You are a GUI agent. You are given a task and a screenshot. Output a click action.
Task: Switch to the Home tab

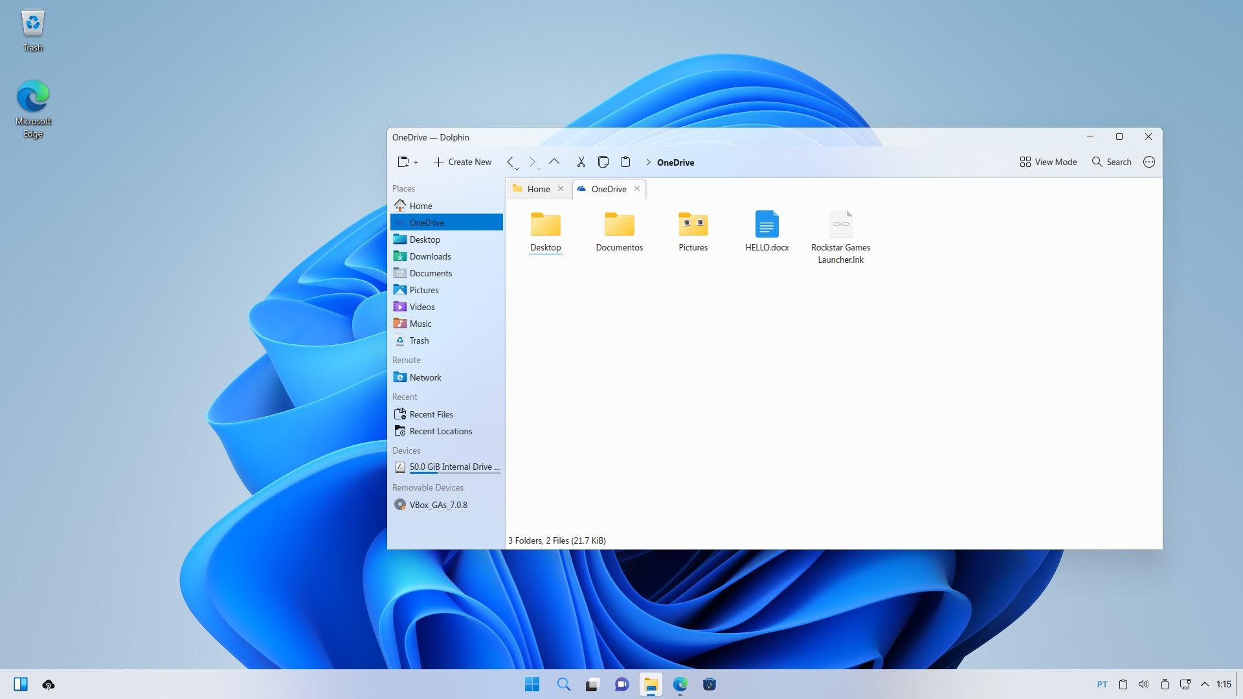pyautogui.click(x=538, y=189)
